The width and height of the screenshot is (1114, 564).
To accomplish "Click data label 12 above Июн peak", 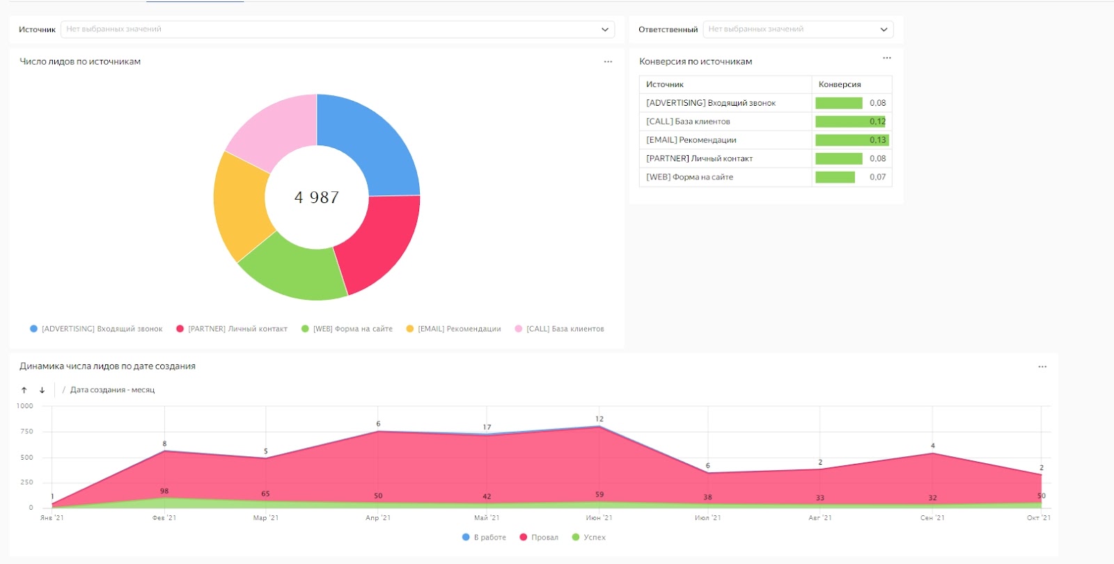I will coord(599,419).
